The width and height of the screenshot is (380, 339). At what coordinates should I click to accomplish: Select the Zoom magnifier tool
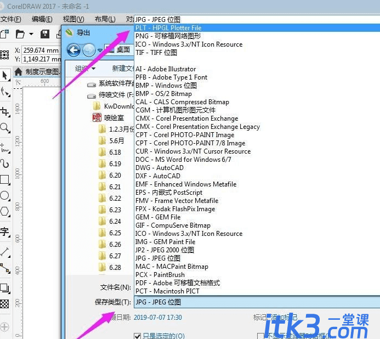click(x=5, y=128)
